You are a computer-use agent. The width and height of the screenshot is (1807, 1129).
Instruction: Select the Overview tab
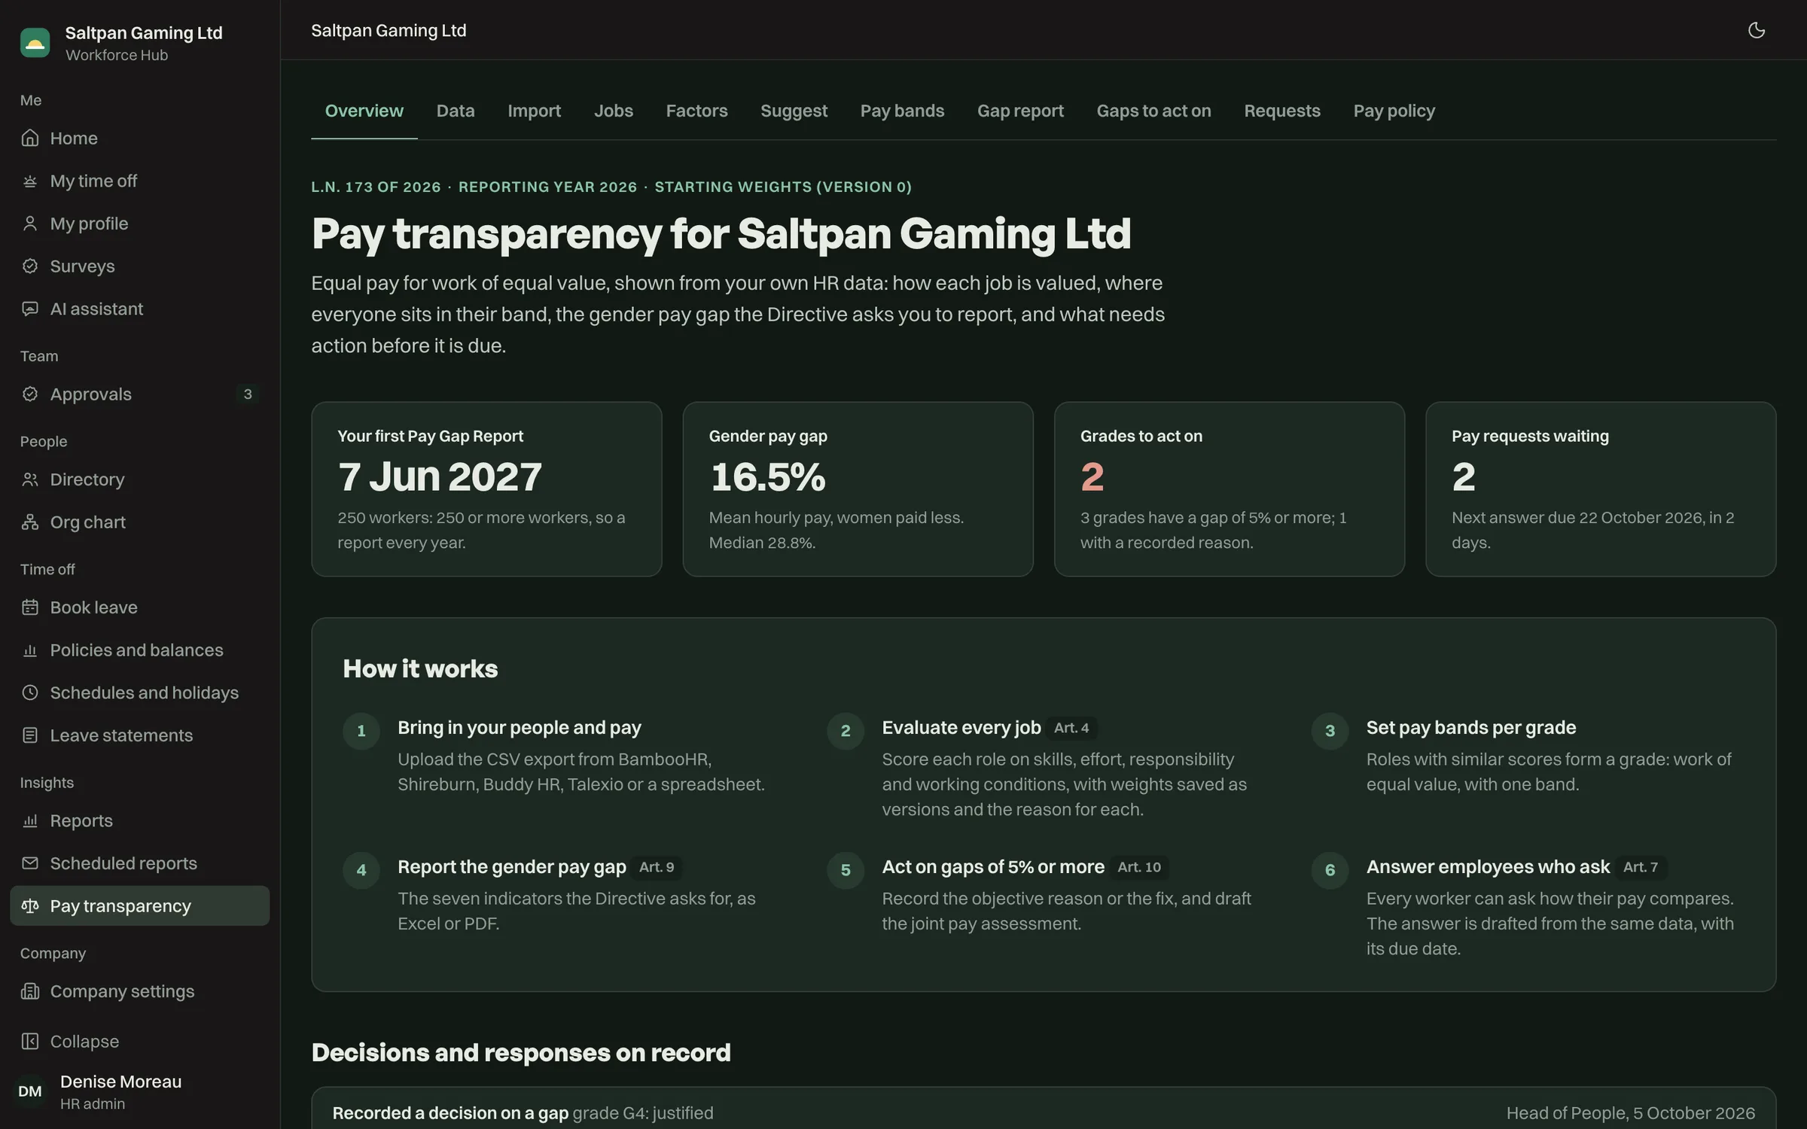point(364,111)
